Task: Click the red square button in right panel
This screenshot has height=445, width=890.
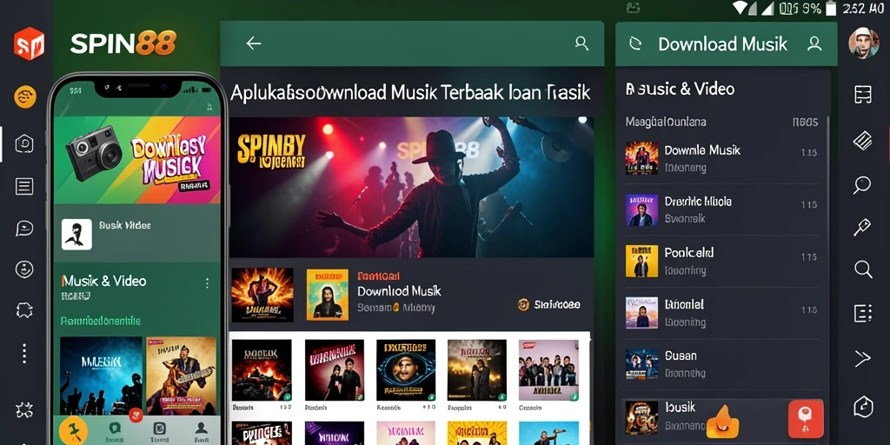Action: coord(806,419)
